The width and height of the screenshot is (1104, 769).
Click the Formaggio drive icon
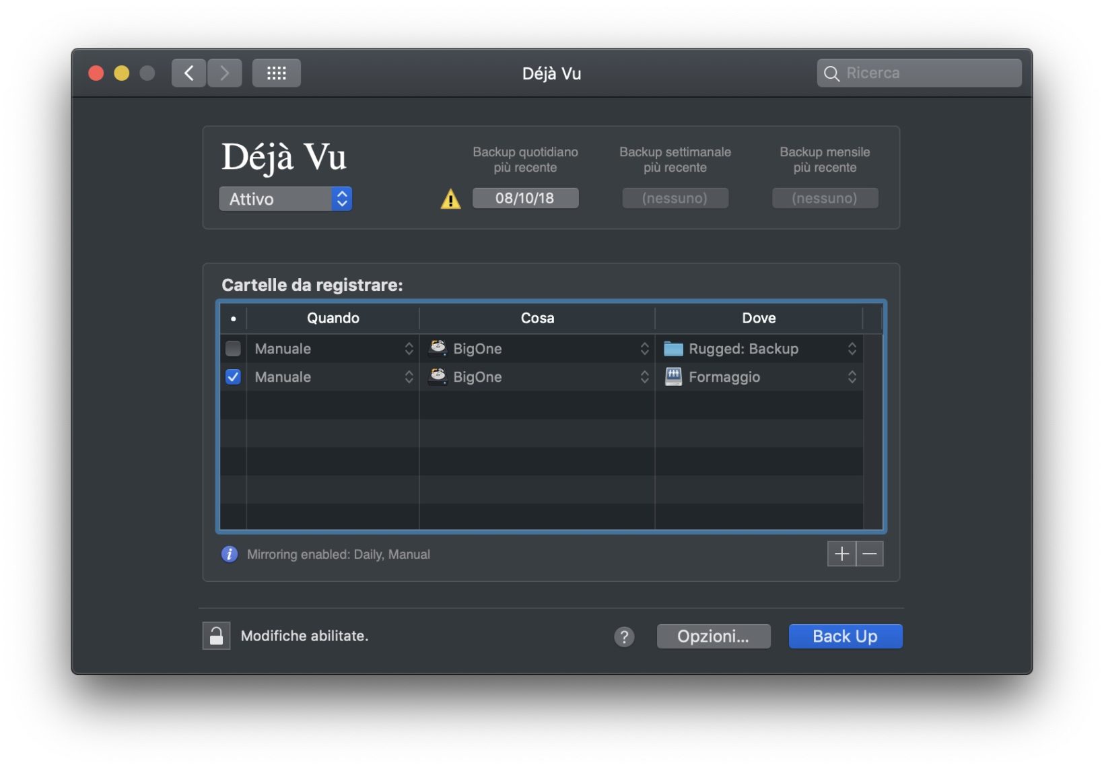click(x=673, y=376)
